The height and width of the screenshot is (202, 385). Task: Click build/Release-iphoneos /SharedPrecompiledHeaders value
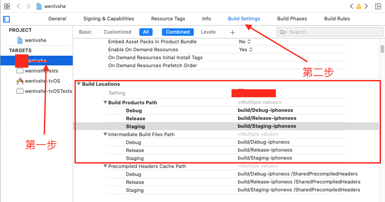[x=299, y=182]
